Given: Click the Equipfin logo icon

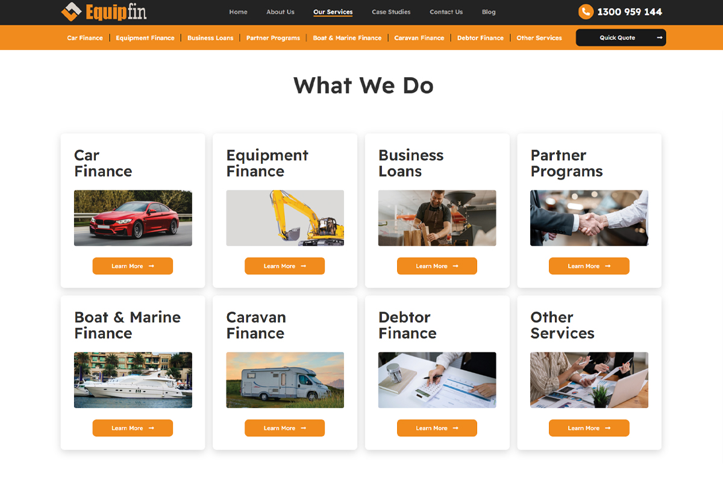Looking at the screenshot, I should (71, 11).
